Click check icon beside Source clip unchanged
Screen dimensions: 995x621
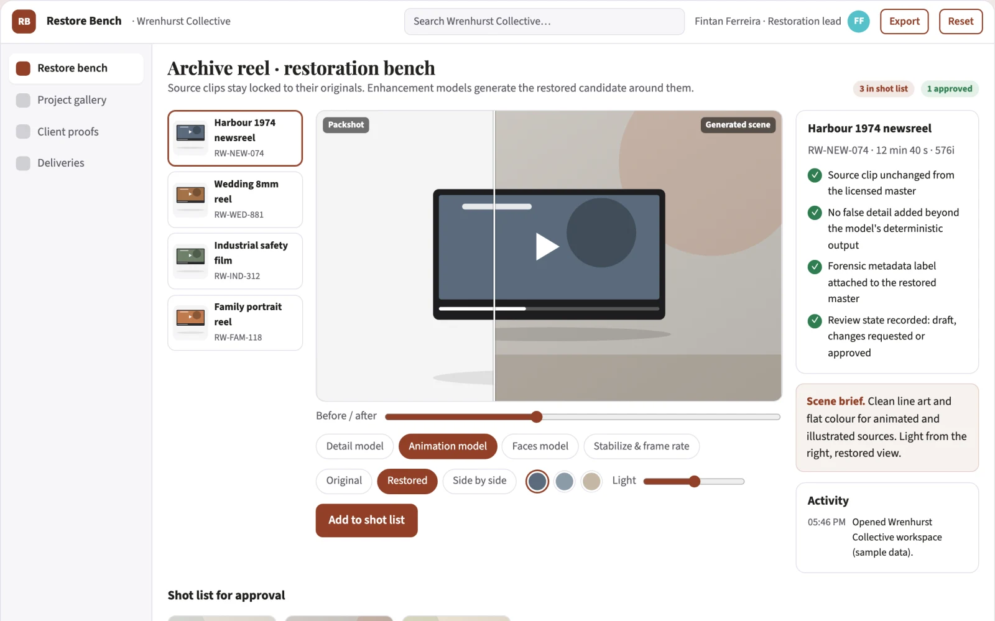(815, 175)
